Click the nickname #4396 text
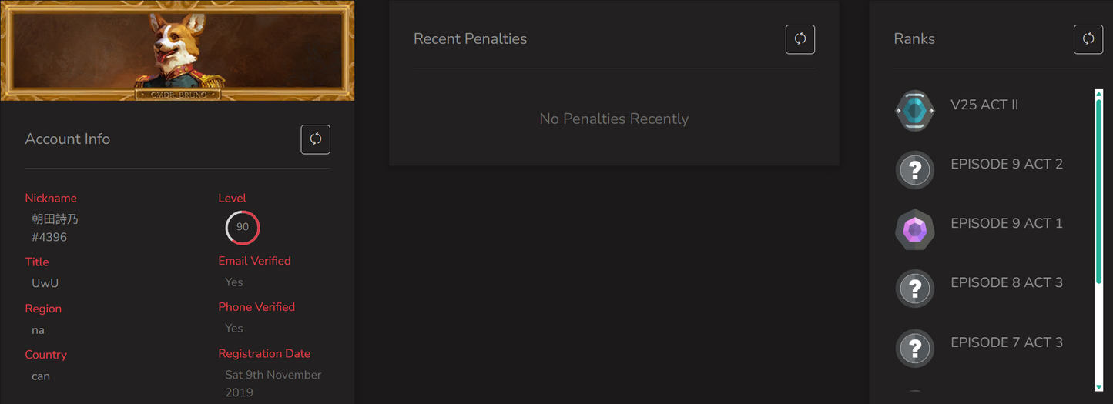Screen dimensions: 1113x404 pyautogui.click(x=49, y=237)
